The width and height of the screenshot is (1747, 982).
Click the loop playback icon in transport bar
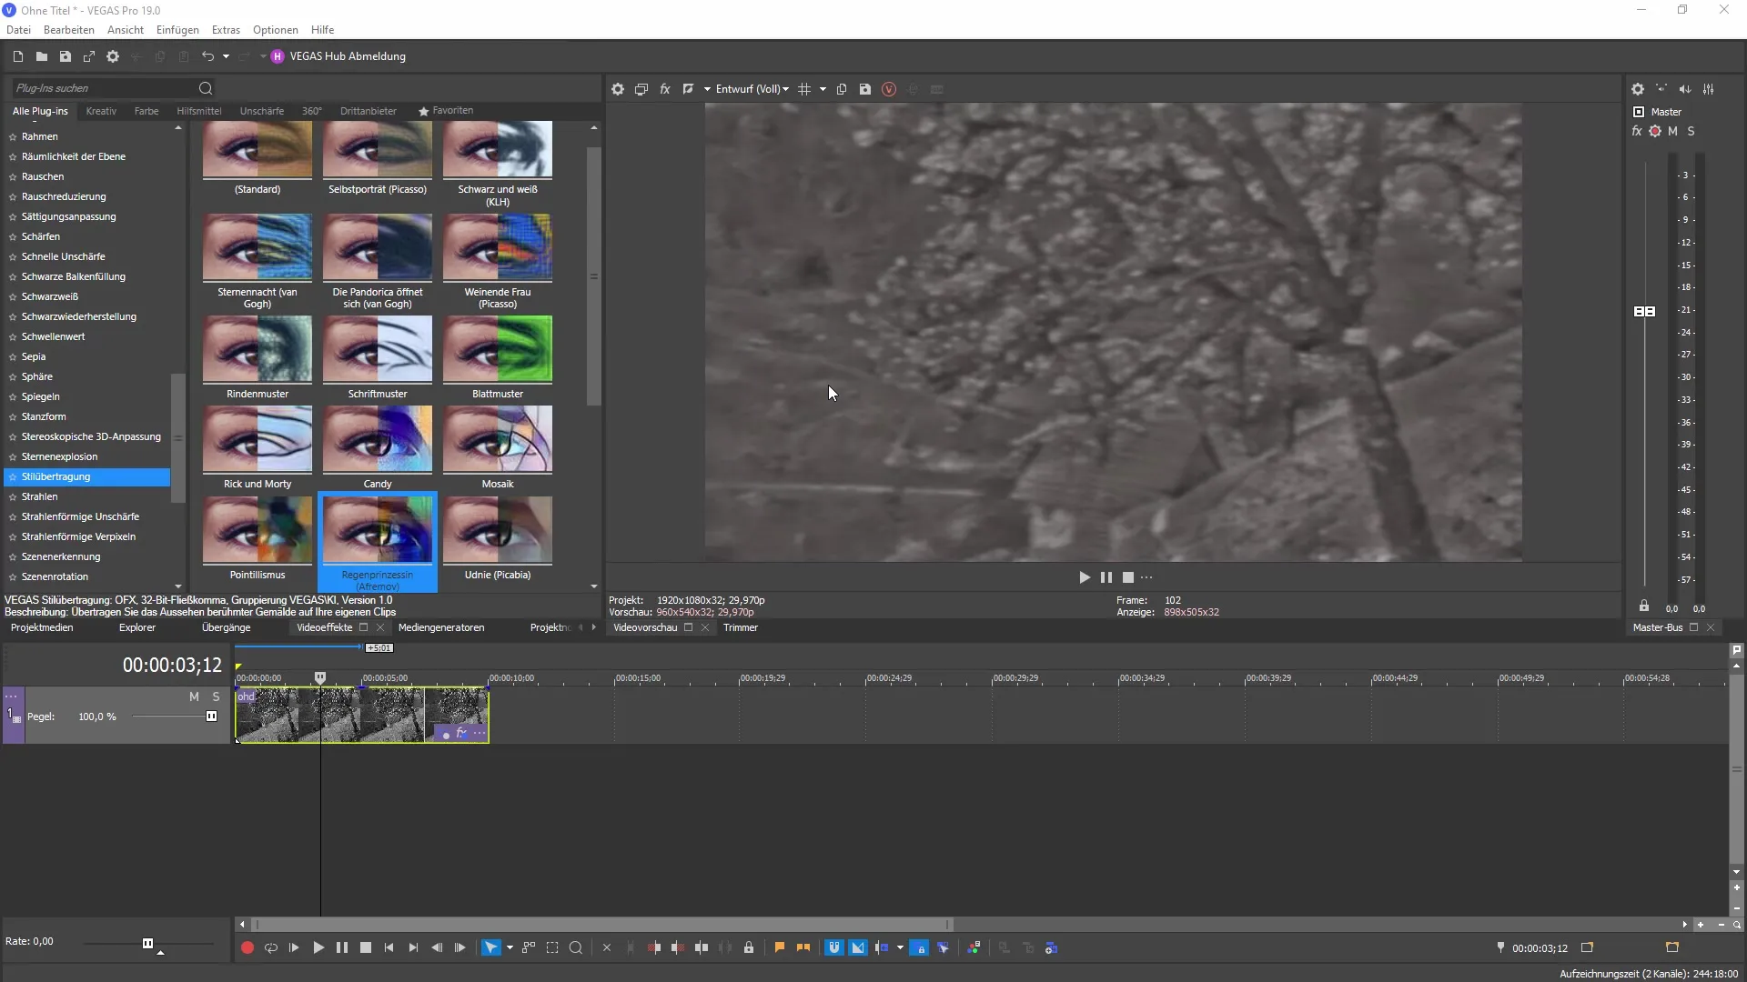[x=270, y=948]
